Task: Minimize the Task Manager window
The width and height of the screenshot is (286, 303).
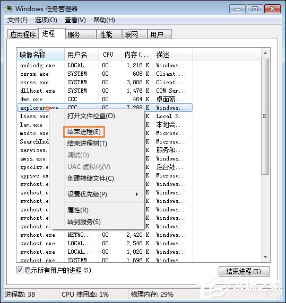Action: [x=237, y=9]
